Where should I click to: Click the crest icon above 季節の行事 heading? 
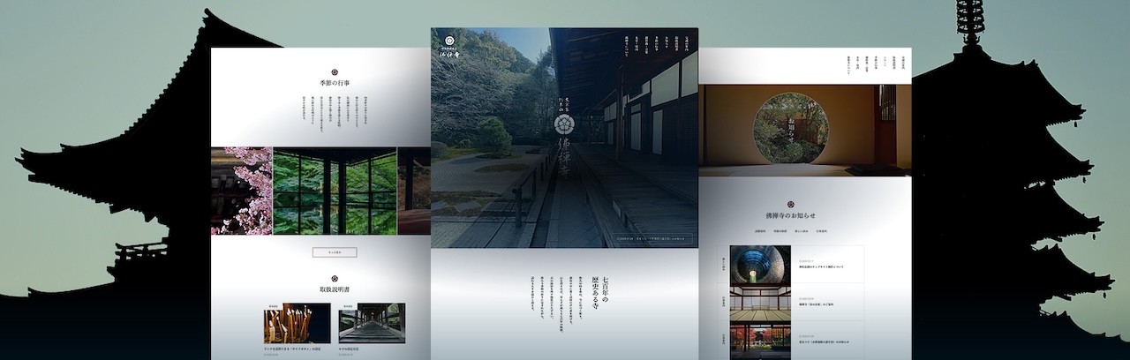tap(335, 73)
